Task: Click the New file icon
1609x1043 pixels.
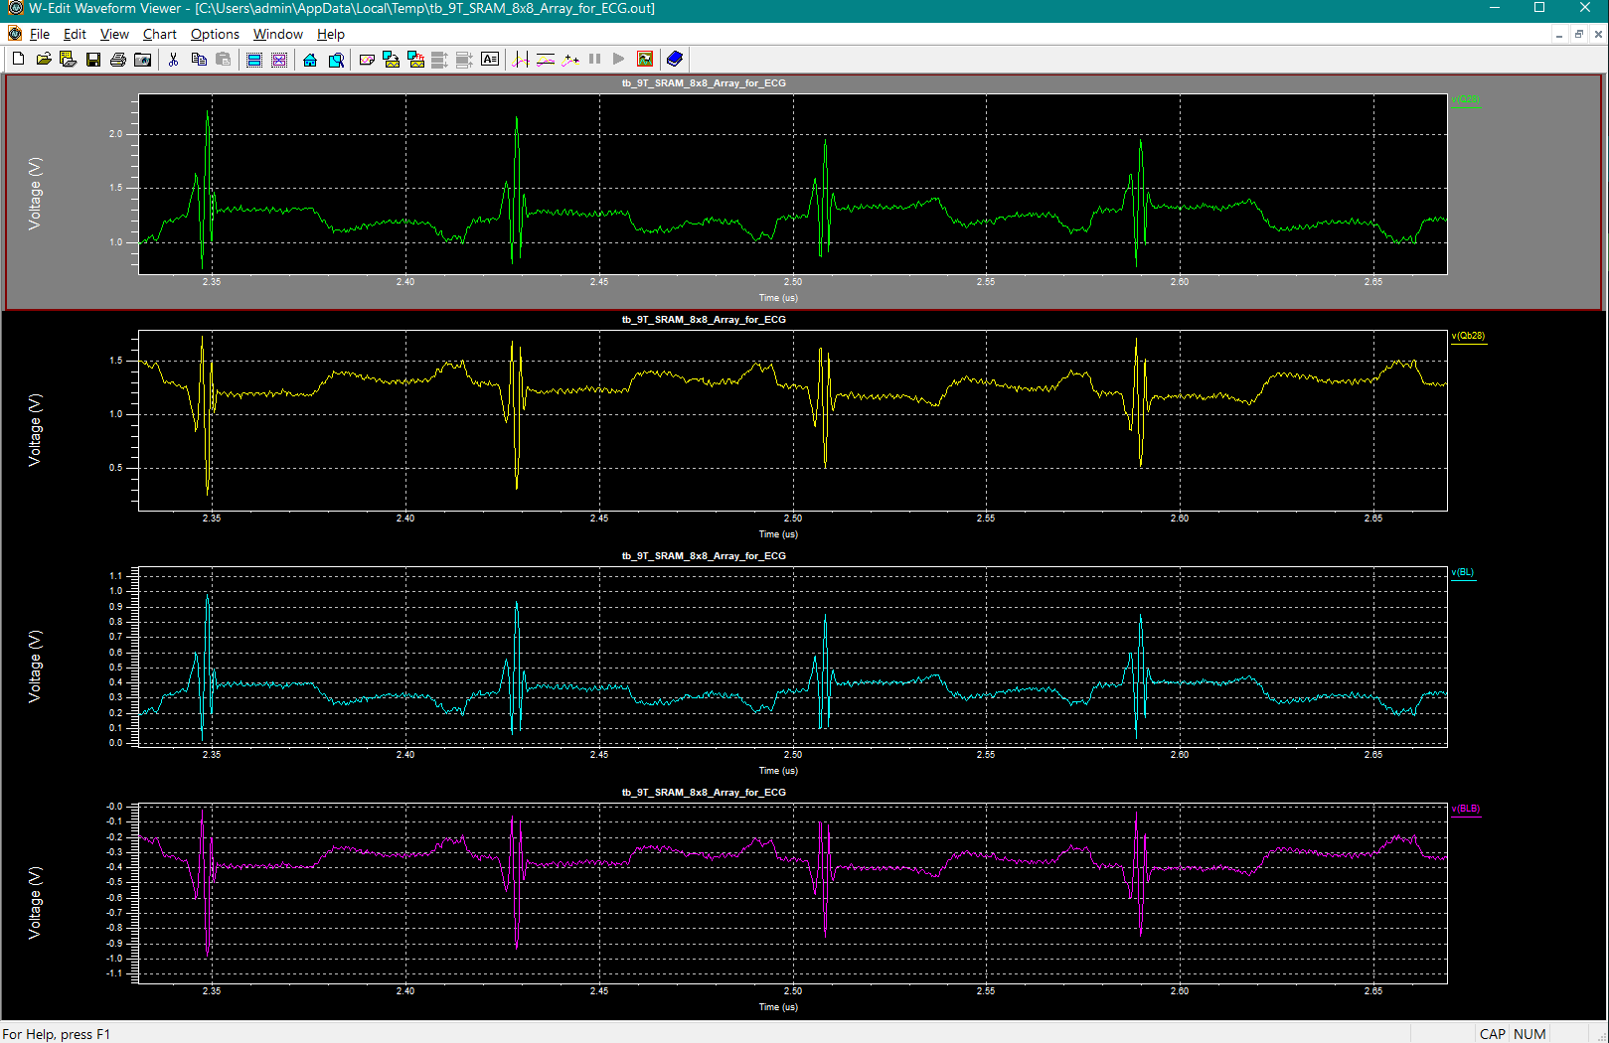Action: click(18, 60)
